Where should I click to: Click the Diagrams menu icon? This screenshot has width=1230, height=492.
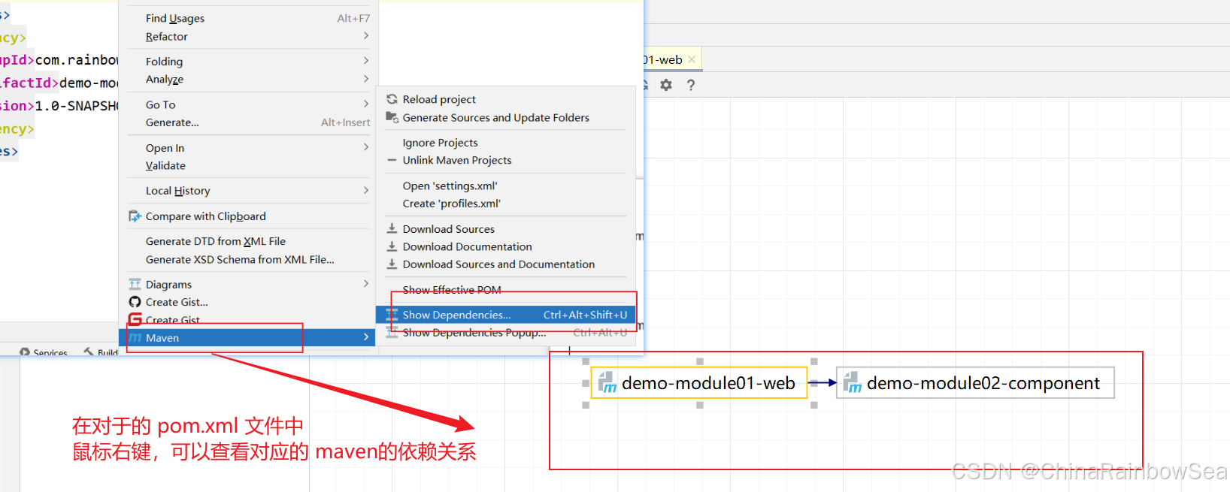click(x=135, y=284)
